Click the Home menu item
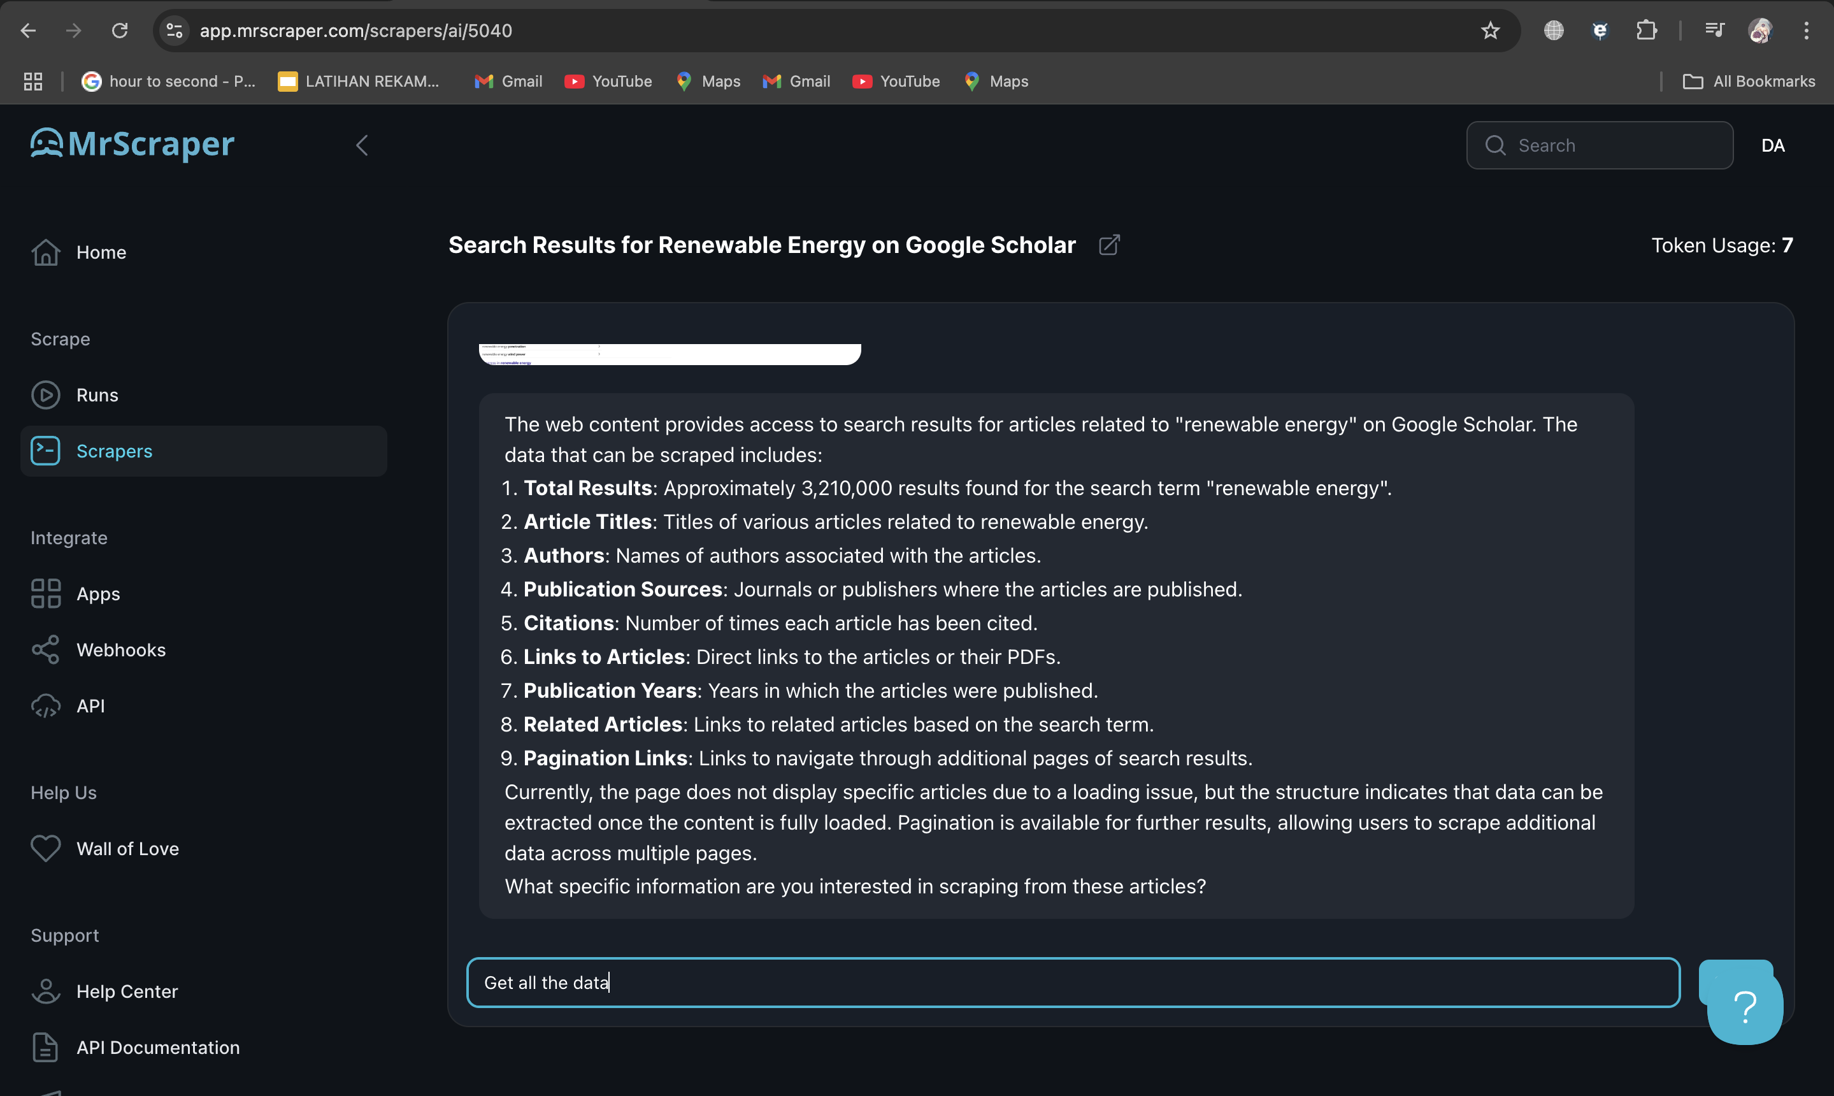 point(101,252)
